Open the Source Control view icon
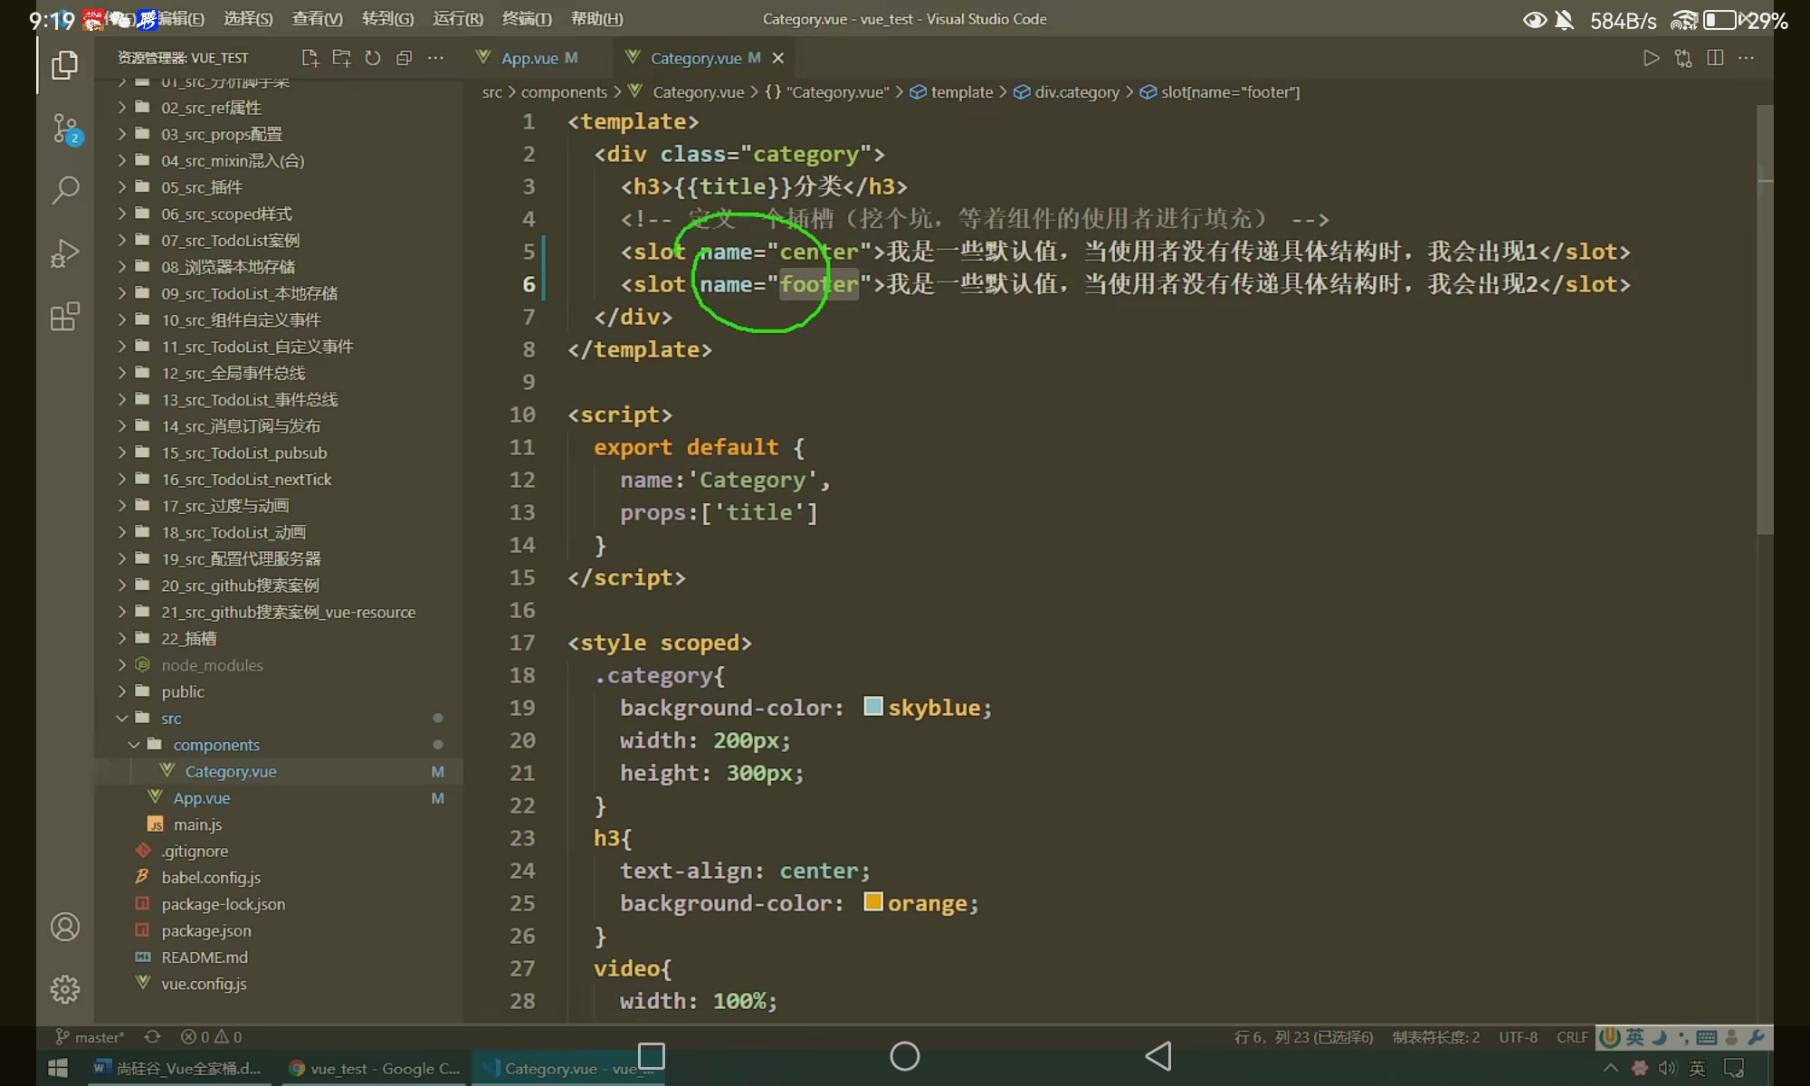Image resolution: width=1810 pixels, height=1086 pixels. click(65, 129)
